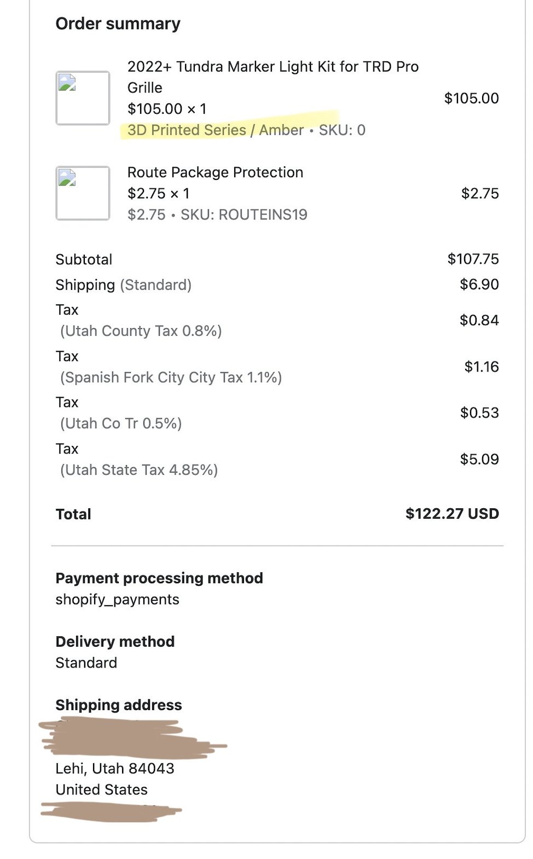Select the Route Package Protection product name
Screen dimensions: 533x859
(x=215, y=172)
